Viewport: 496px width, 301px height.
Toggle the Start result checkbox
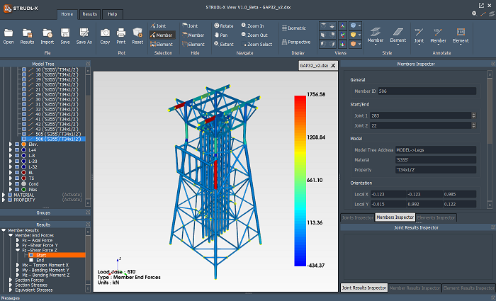click(31, 255)
